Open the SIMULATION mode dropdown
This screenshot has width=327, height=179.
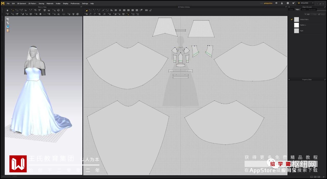coord(305,3)
